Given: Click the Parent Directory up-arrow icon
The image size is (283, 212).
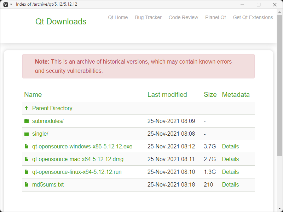Looking at the screenshot, I should pyautogui.click(x=26, y=108).
